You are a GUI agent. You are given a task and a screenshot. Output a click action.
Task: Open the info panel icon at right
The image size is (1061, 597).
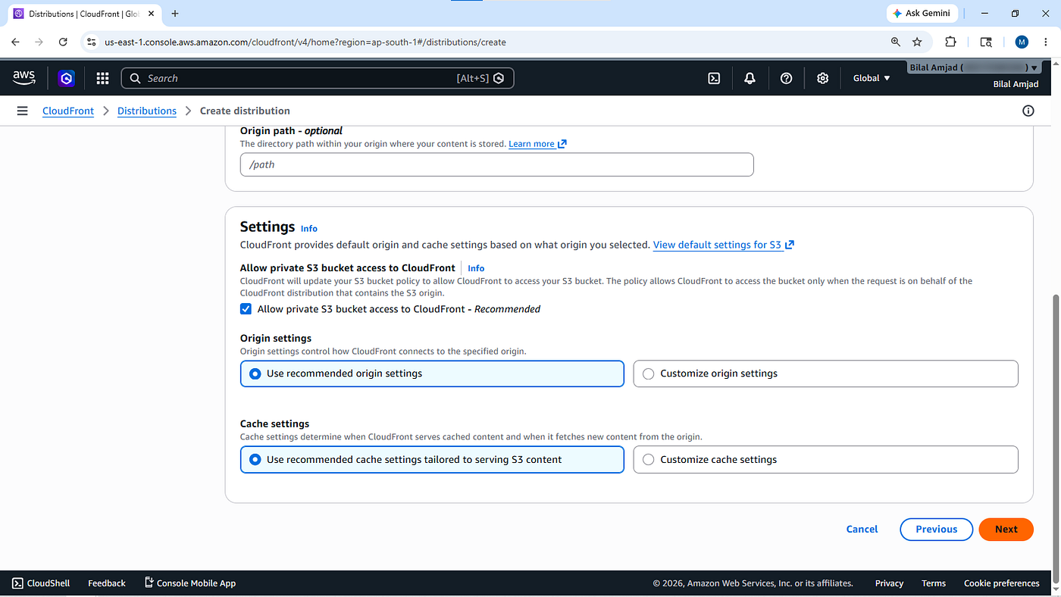point(1028,111)
